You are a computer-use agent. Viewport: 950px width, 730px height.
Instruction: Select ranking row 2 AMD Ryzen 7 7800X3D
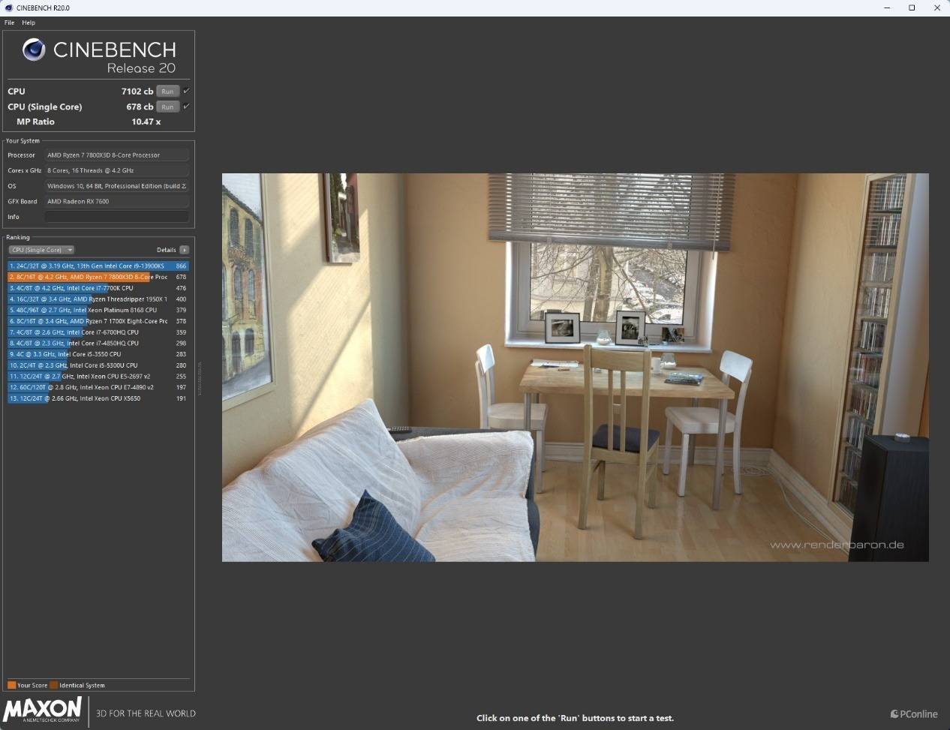pyautogui.click(x=98, y=277)
